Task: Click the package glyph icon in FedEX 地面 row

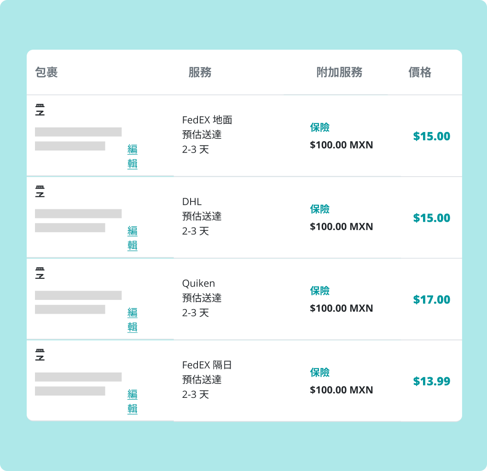Action: coord(40,110)
